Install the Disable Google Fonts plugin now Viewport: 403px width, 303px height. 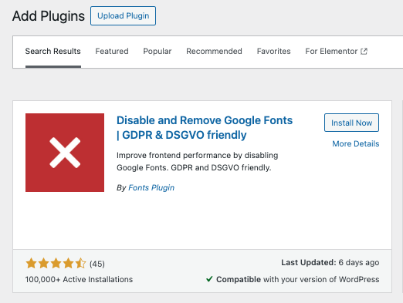click(351, 123)
